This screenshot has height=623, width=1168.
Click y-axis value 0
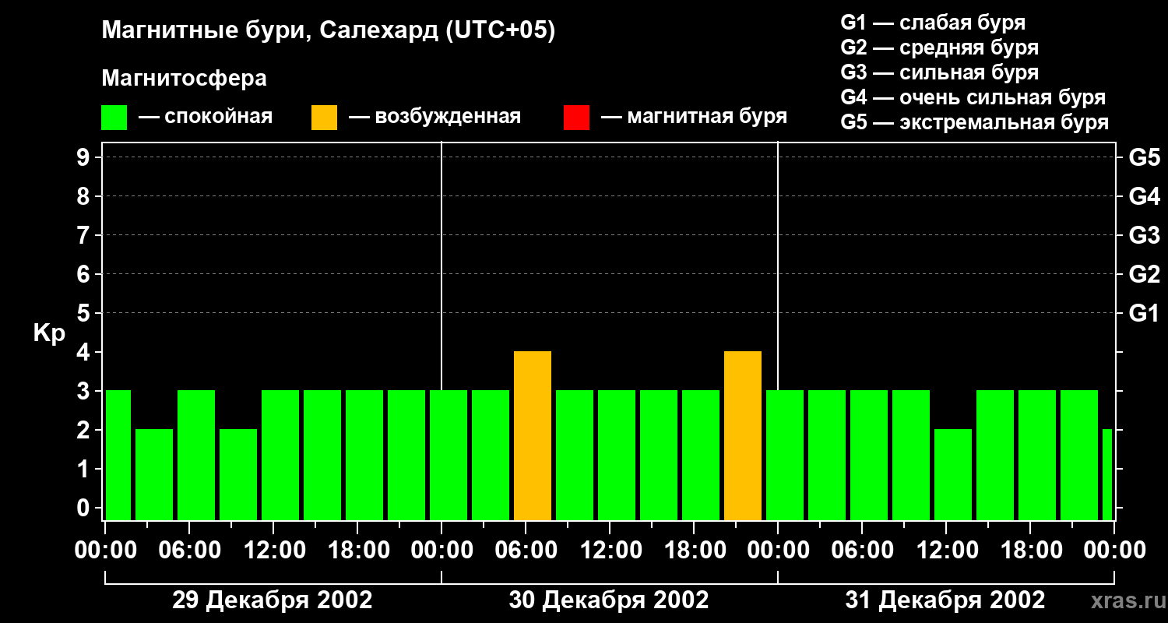[85, 508]
